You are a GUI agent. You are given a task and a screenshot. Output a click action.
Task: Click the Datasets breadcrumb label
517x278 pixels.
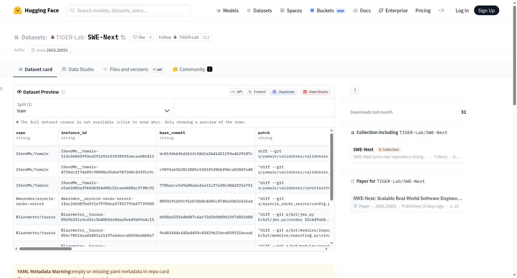click(x=34, y=37)
